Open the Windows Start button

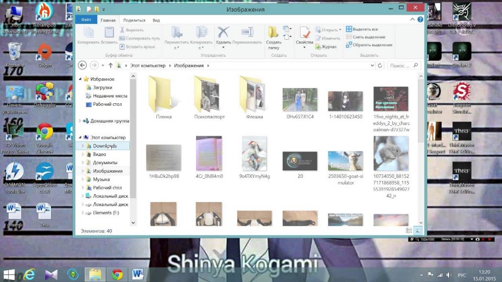click(x=9, y=275)
